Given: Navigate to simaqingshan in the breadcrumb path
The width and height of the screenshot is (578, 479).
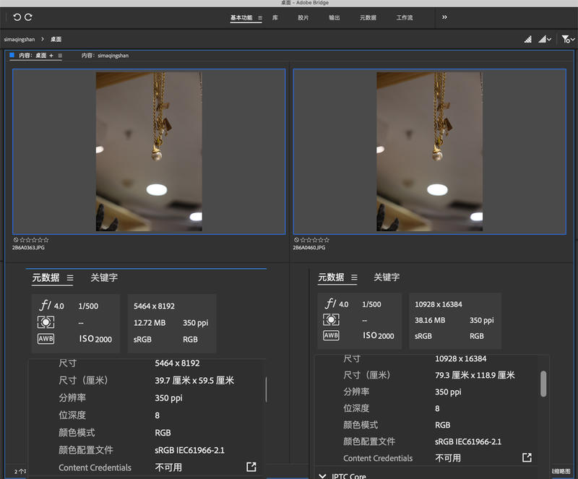Looking at the screenshot, I should click(19, 39).
